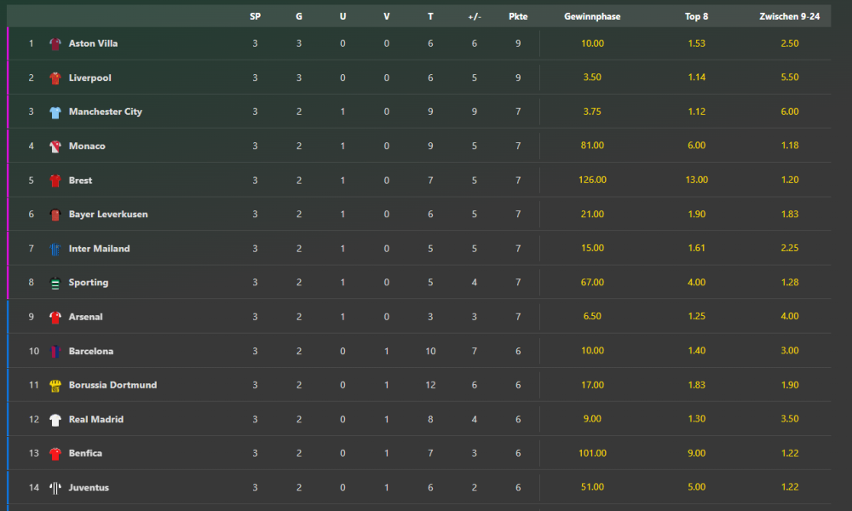Image resolution: width=852 pixels, height=511 pixels.
Task: Click the Top 8 column header
Action: tap(696, 16)
